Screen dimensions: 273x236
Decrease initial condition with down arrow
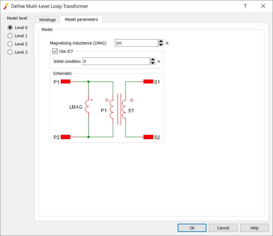tap(153, 63)
